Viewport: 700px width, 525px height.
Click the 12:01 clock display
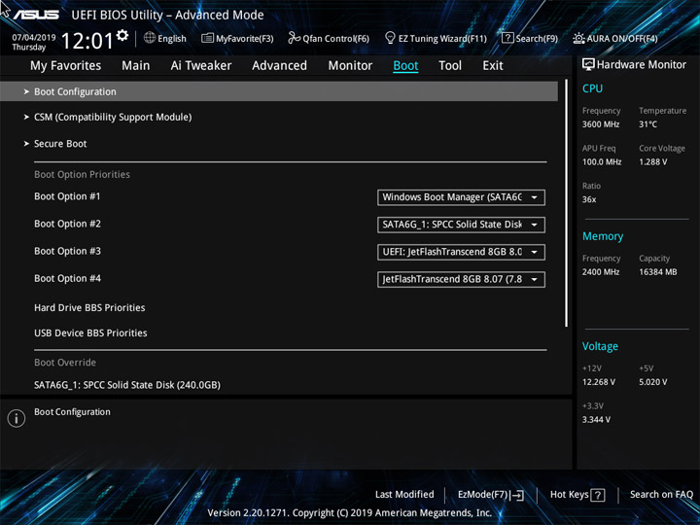(87, 41)
